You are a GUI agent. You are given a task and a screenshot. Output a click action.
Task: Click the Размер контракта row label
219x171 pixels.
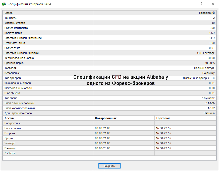click(x=16, y=28)
